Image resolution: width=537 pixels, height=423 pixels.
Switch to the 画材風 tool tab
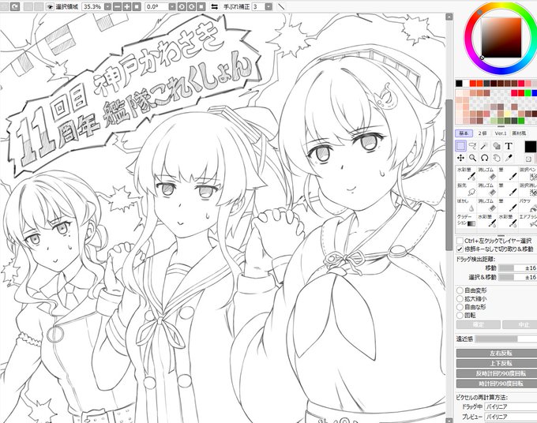[x=519, y=133]
